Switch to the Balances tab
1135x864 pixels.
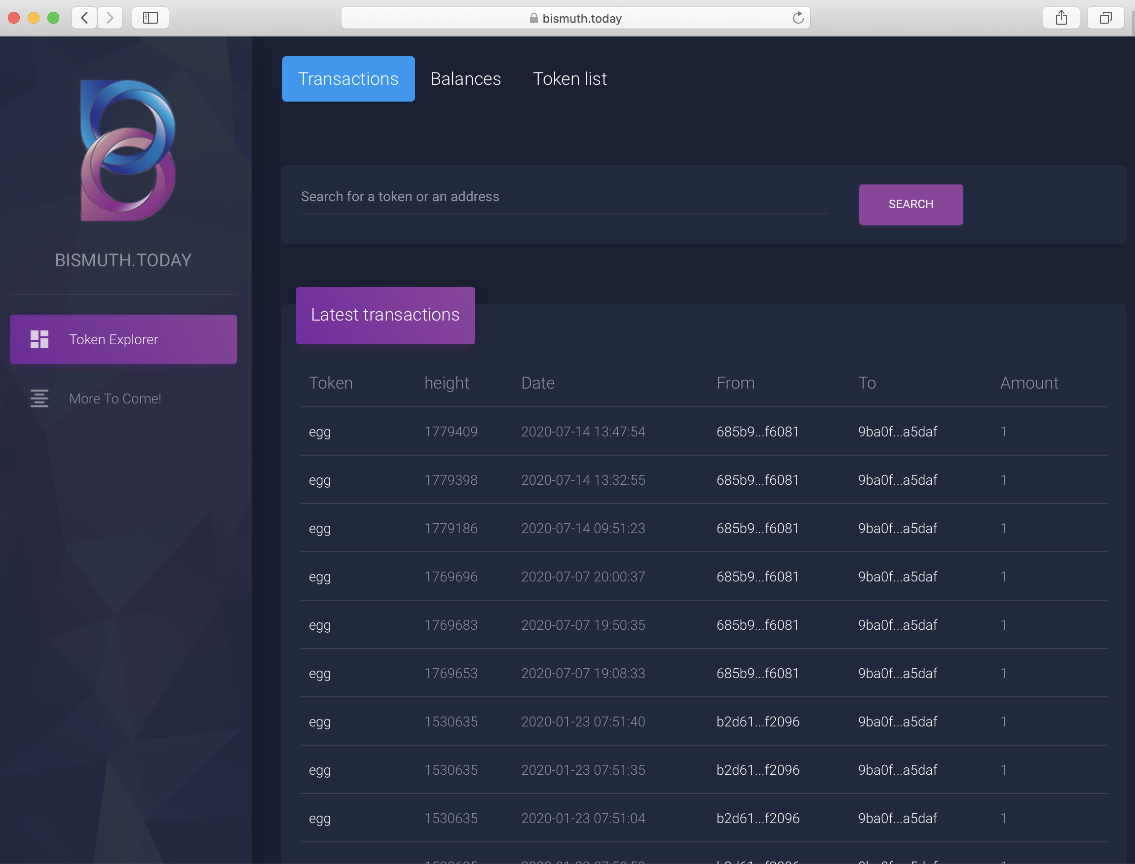pos(465,79)
